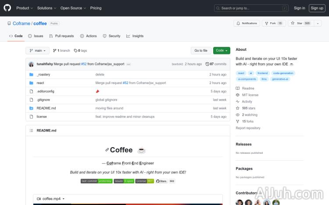329x205 pixels.
Task: Click the Go to file button
Action: pos(201,50)
